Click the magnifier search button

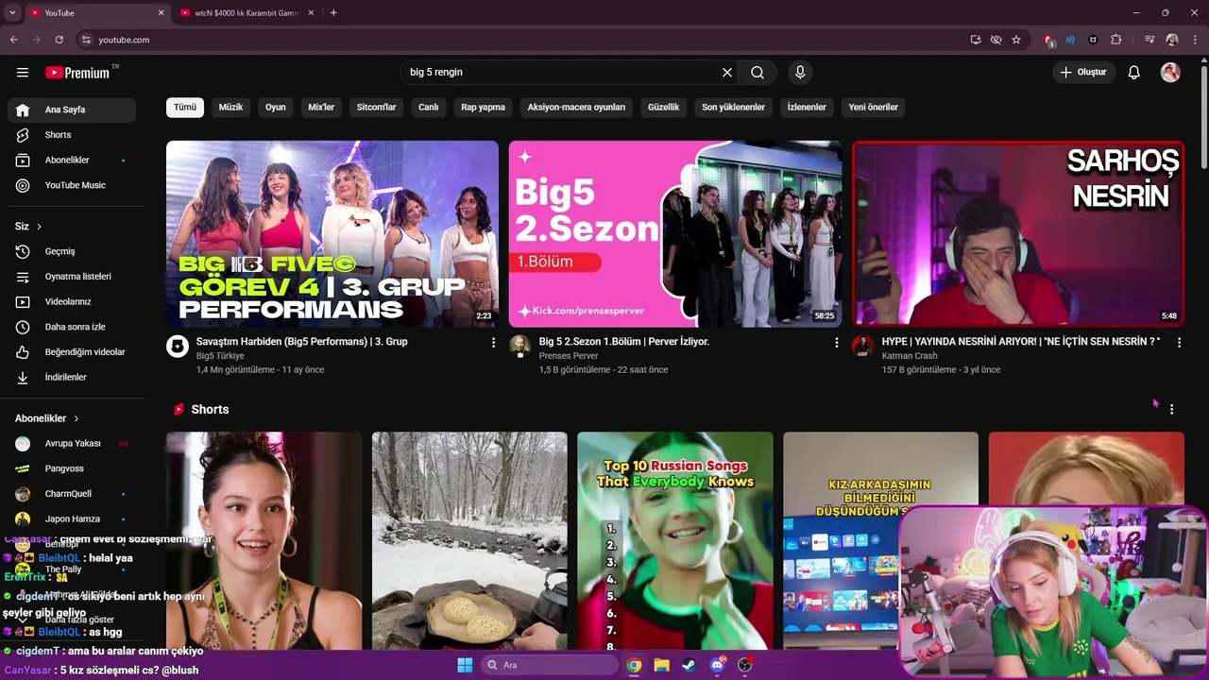click(758, 73)
